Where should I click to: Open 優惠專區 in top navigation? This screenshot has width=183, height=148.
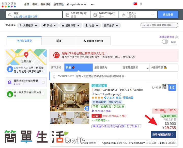tap(59, 4)
